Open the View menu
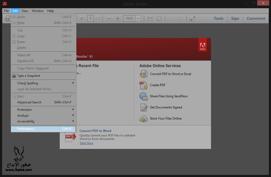 click(x=25, y=11)
